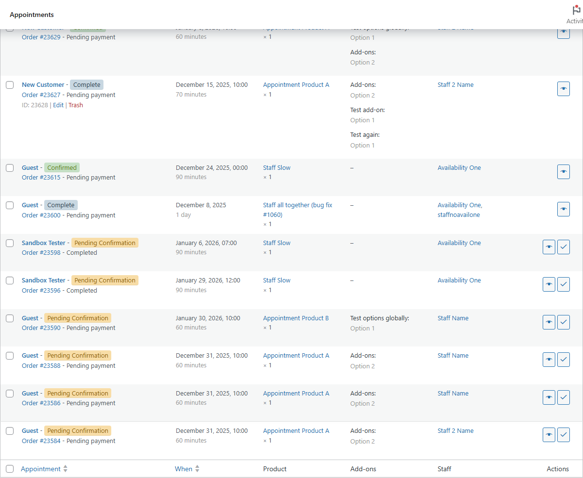
Task: View Sandbox Tester's January 6 appointment
Action: tap(549, 247)
